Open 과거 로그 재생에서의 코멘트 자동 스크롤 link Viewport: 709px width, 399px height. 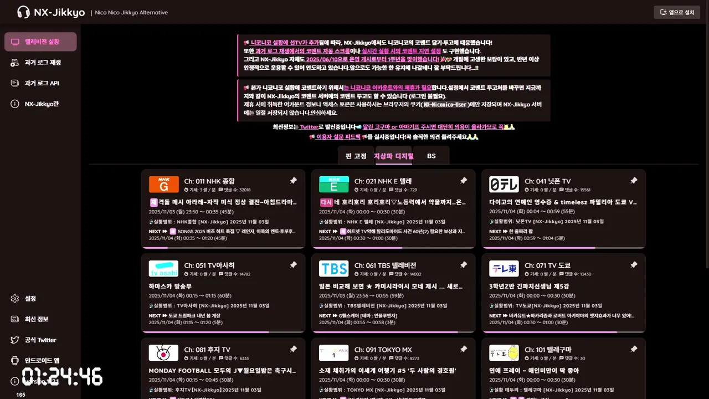pyautogui.click(x=302, y=51)
